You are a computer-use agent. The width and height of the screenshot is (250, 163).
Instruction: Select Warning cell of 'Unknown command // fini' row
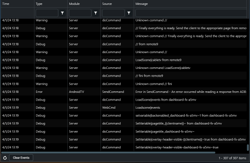(x=41, y=84)
